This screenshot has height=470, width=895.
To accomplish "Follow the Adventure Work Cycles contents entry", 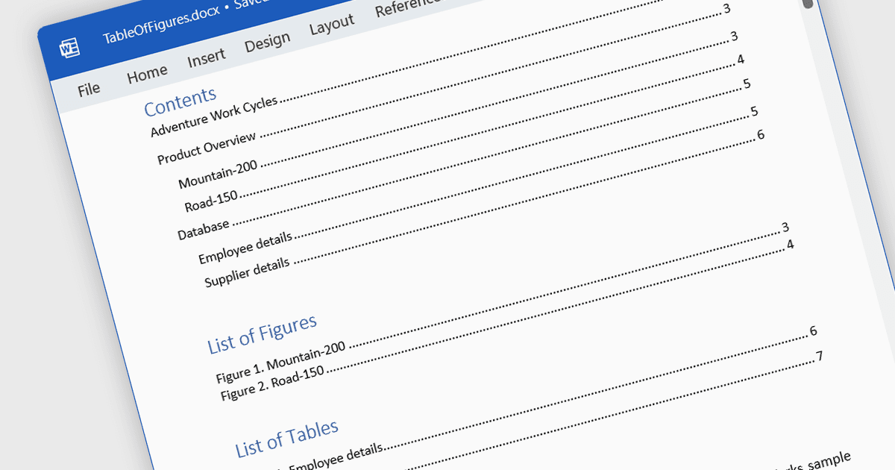I will pos(214,117).
